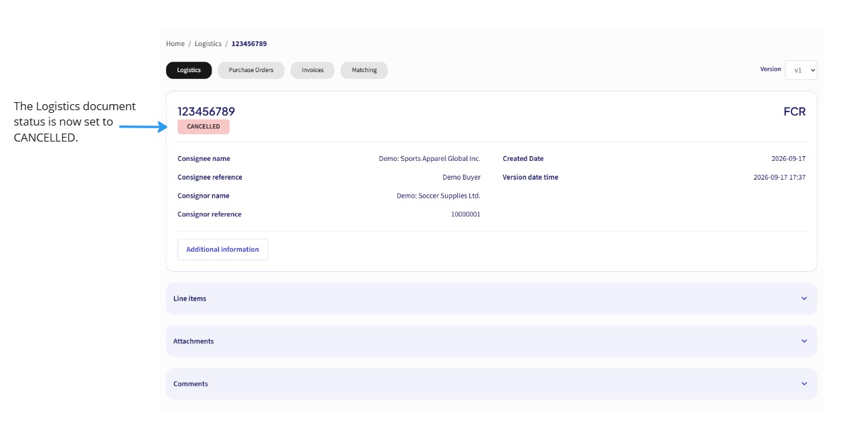Viewport: 843px width, 428px height.
Task: Click the version date time 2026-09-17 17:37
Action: point(780,178)
